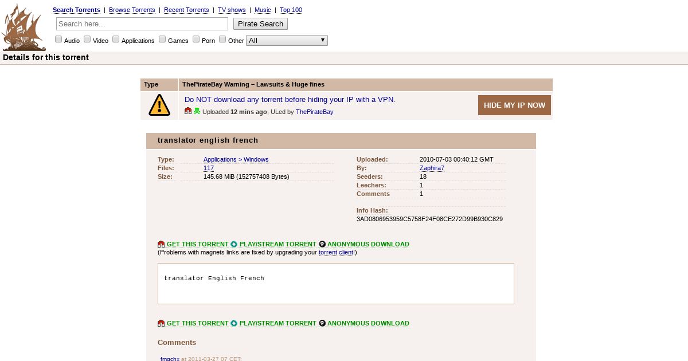688x361 pixels.
Task: Click the green skull icon in warning row
Action: pos(197,111)
